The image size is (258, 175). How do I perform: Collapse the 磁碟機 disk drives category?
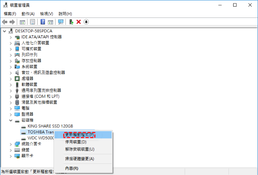[x=11, y=120]
